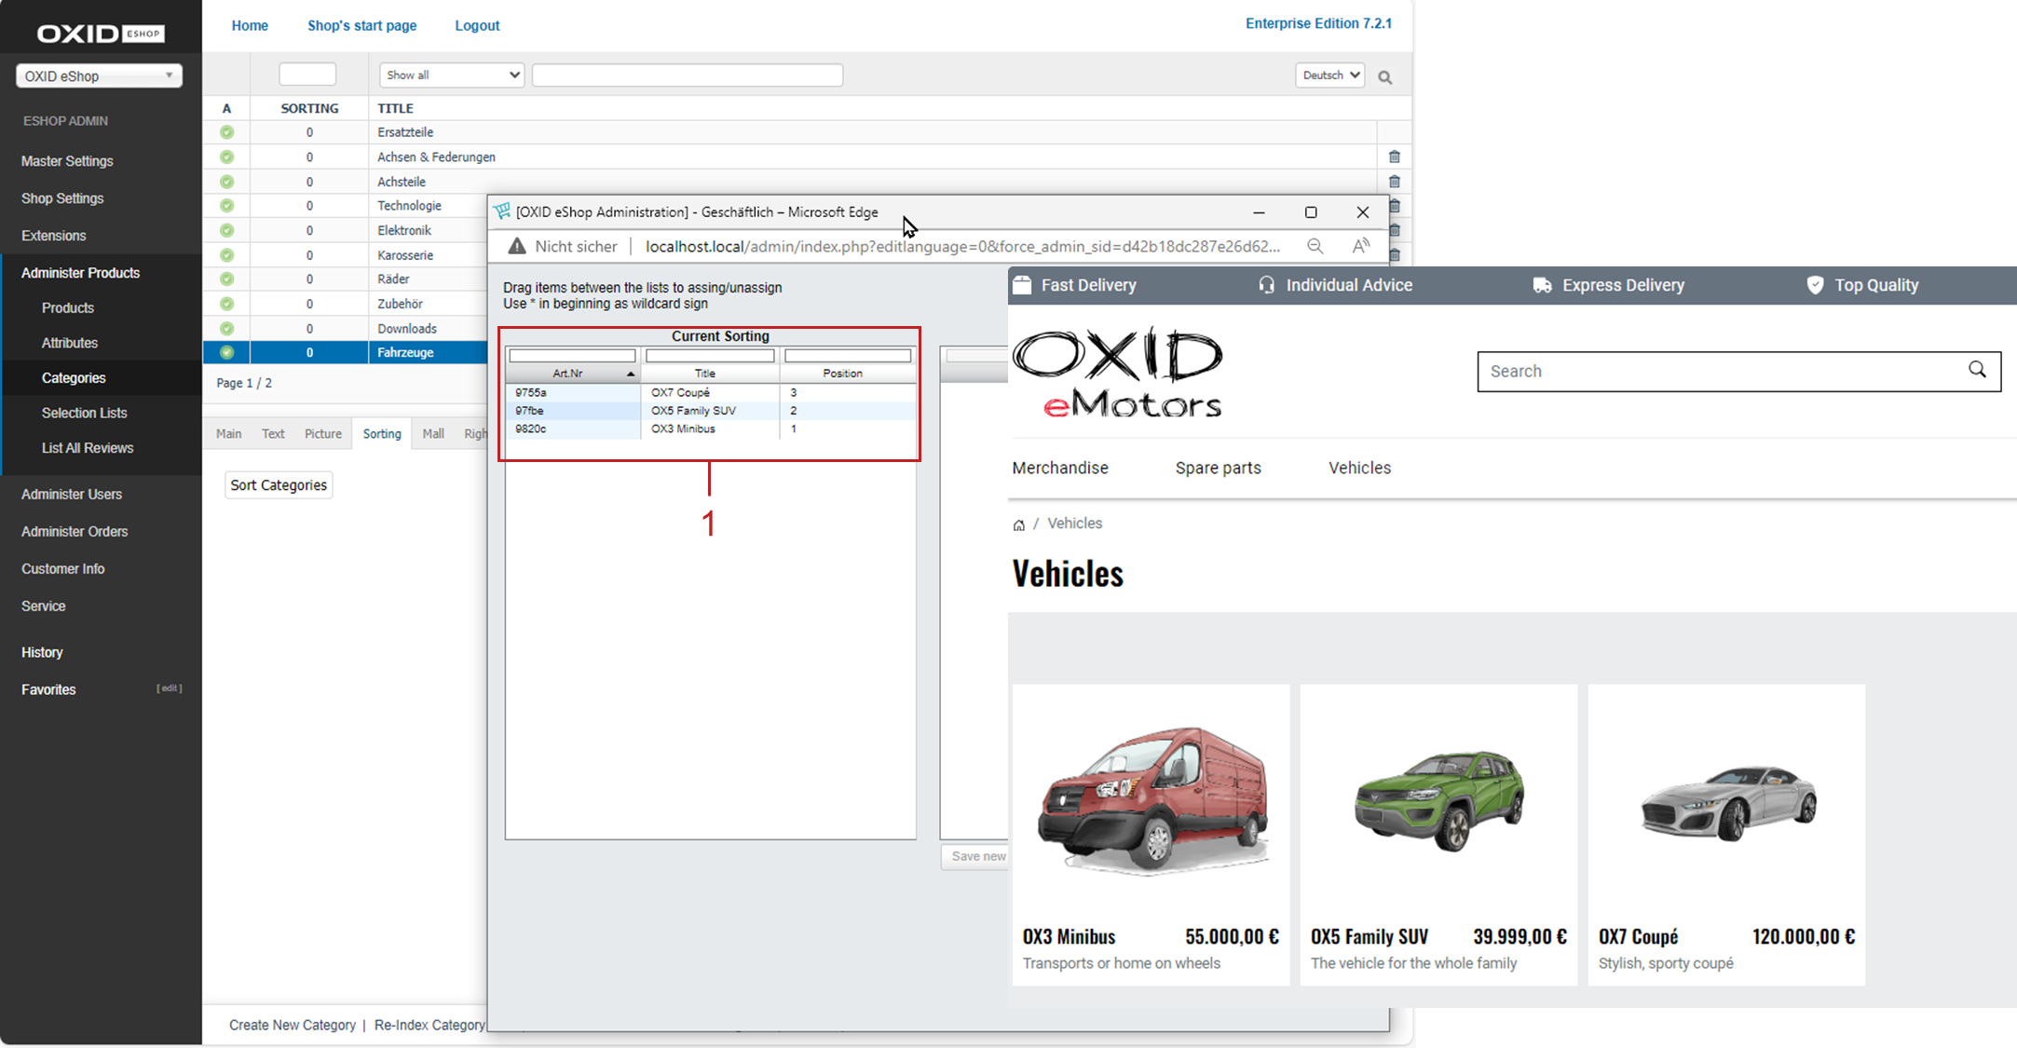Click the Spare parts shop navigation item
Image resolution: width=2017 pixels, height=1048 pixels.
pyautogui.click(x=1218, y=468)
